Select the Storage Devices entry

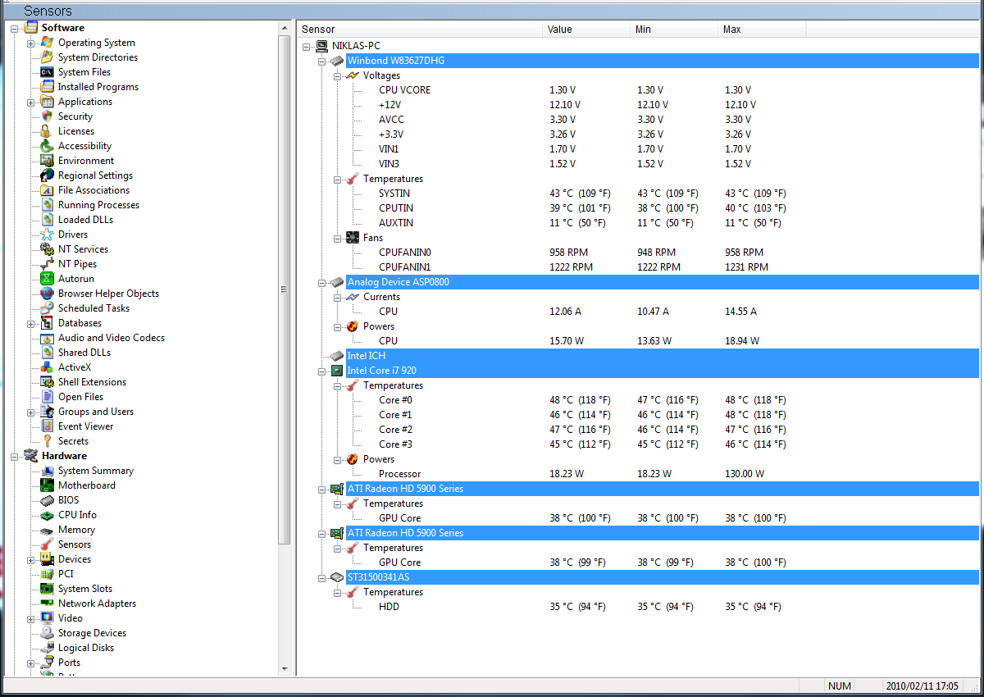pyautogui.click(x=92, y=633)
